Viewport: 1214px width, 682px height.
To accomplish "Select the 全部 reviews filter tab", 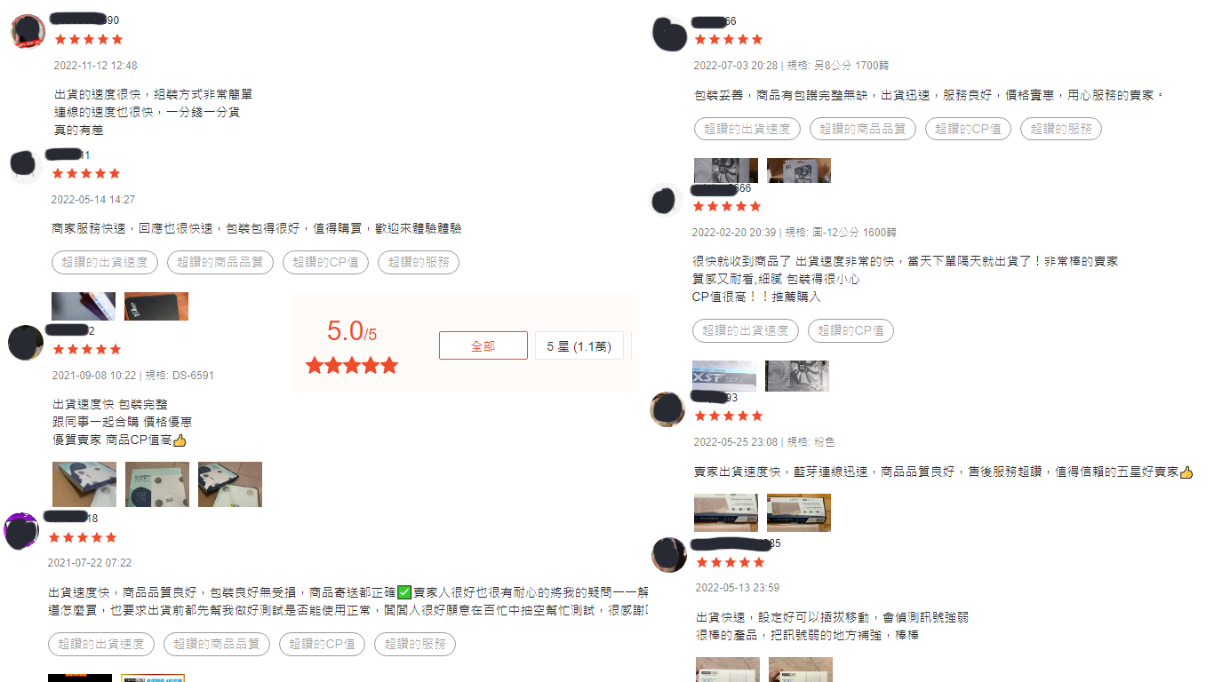I will click(x=483, y=345).
